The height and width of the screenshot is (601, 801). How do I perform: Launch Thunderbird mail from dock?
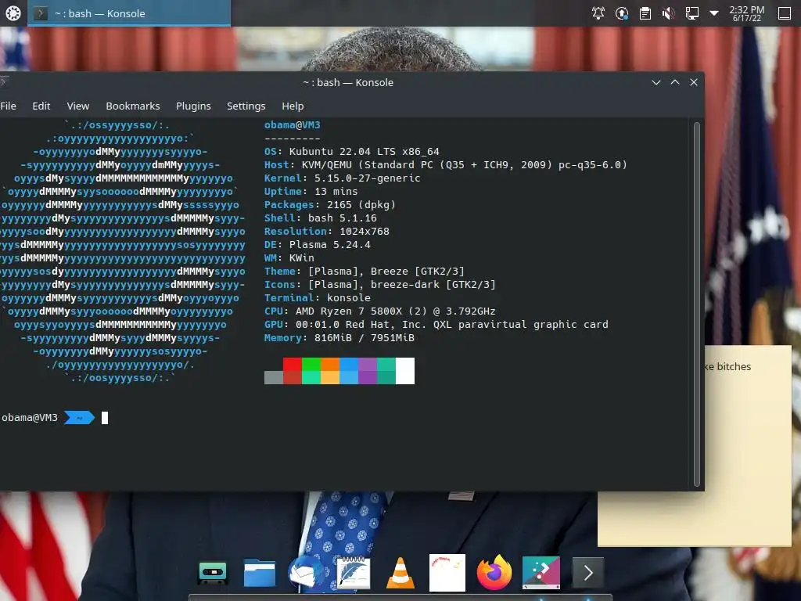[306, 572]
